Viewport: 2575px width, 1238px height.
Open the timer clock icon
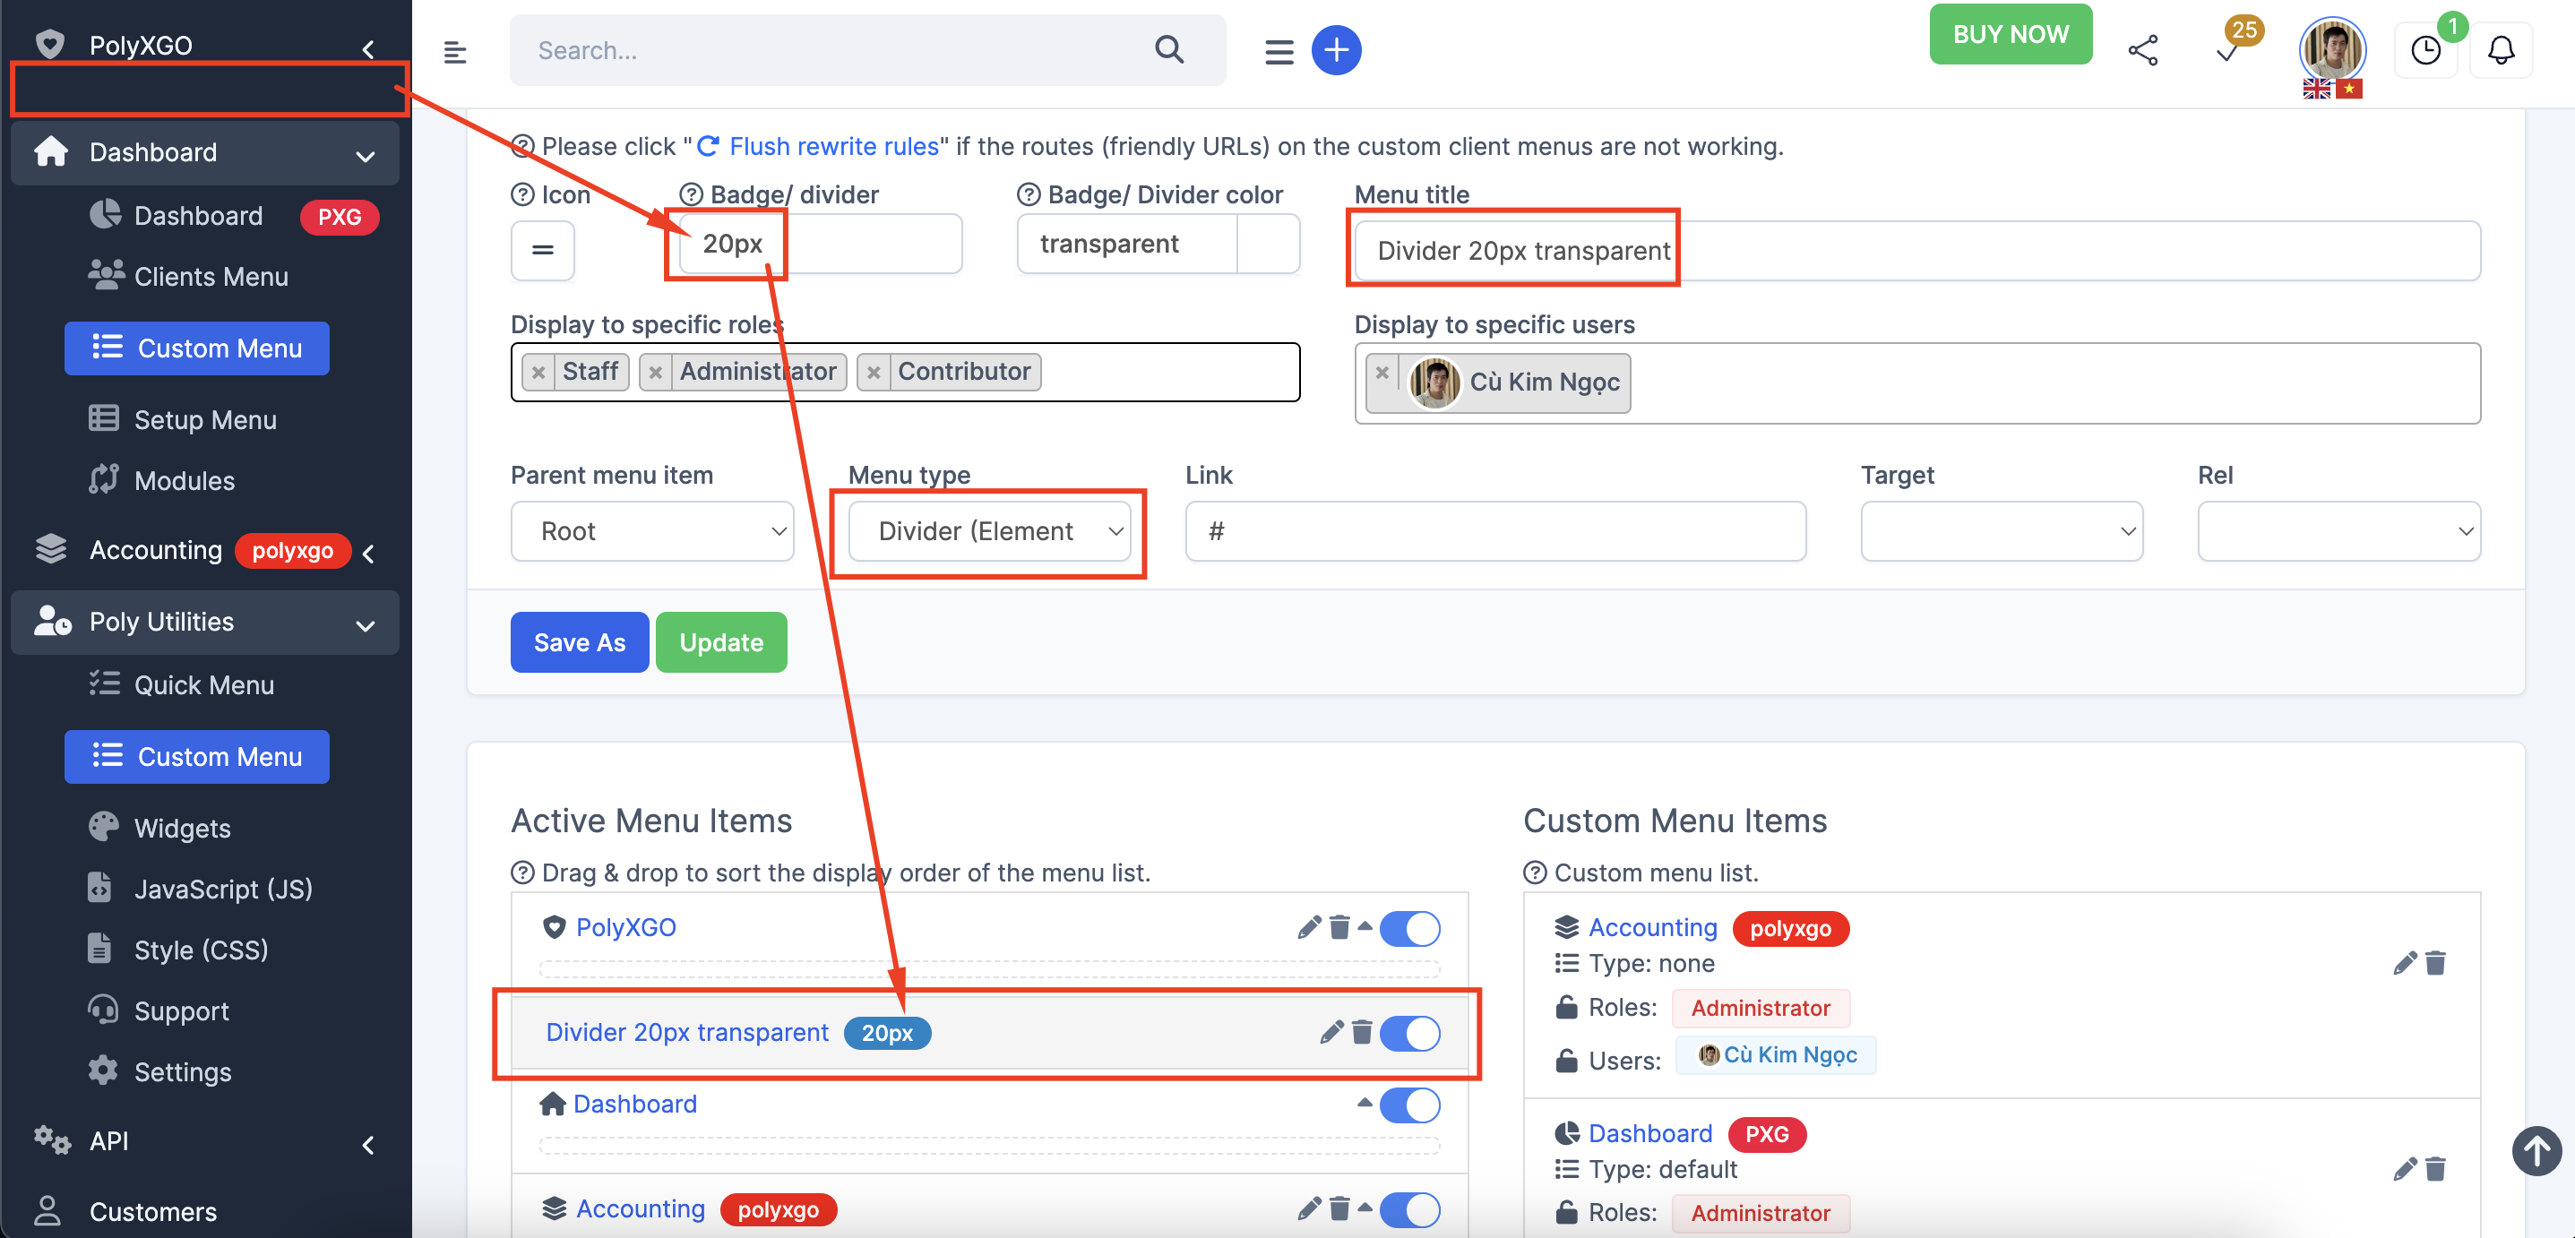click(x=2425, y=50)
